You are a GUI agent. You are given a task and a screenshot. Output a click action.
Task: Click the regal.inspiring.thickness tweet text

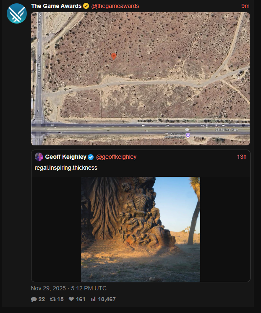tap(66, 168)
